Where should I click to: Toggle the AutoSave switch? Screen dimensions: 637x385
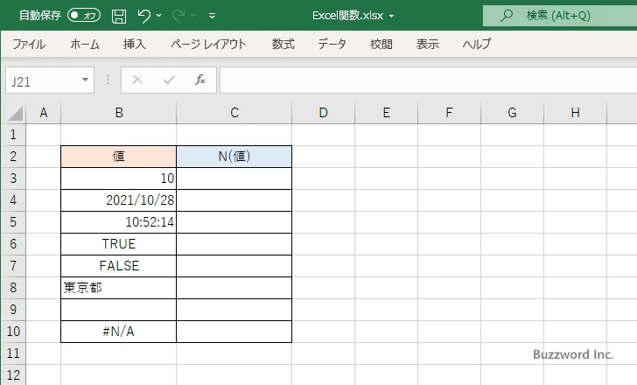(x=84, y=16)
